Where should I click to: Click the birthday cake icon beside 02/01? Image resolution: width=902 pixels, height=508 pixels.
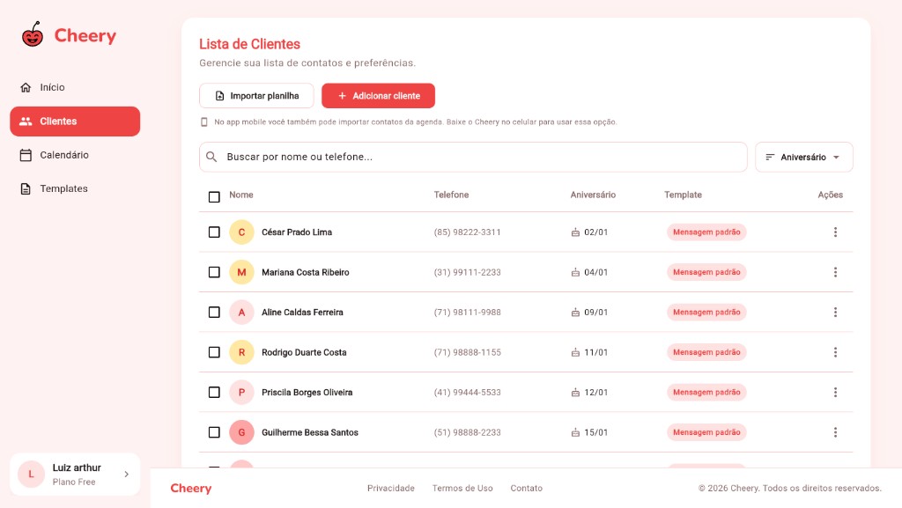575,232
